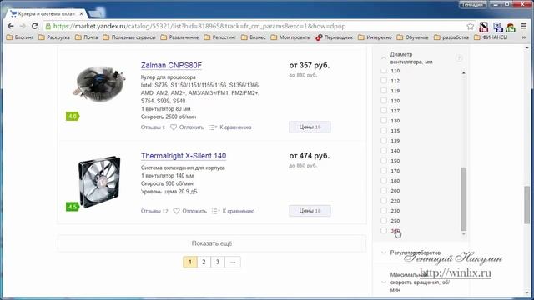Screen dimensions: 534x300
Task: Open the Блогинг bookmarks folder
Action: [x=20, y=37]
